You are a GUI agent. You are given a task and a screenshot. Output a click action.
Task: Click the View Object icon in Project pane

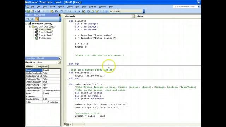point(31,19)
